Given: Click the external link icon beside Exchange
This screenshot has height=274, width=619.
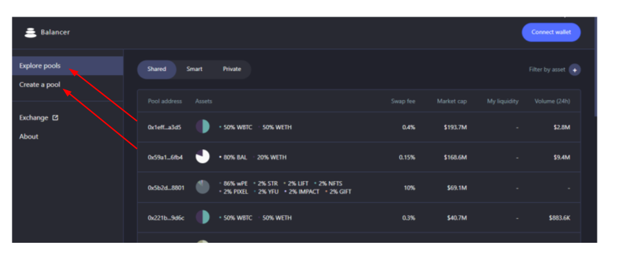Looking at the screenshot, I should pyautogui.click(x=56, y=118).
